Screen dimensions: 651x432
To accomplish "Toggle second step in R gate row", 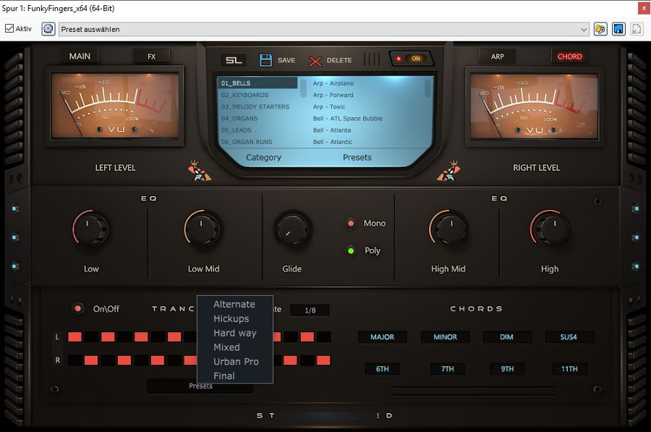I will point(91,360).
